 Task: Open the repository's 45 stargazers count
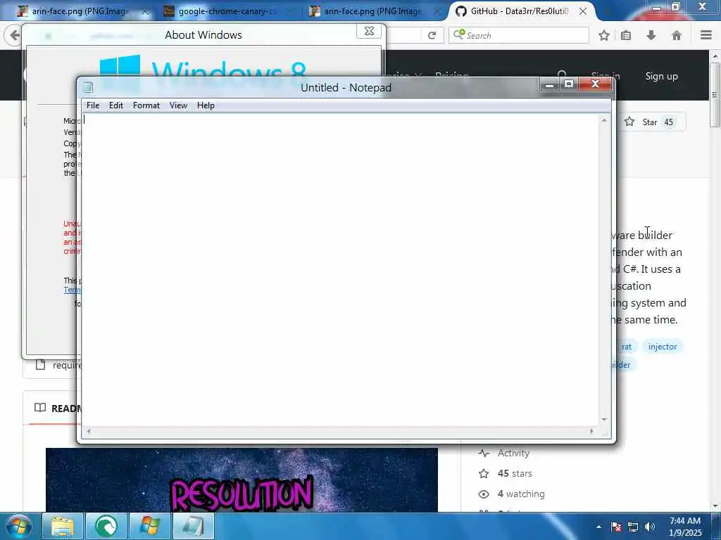tap(669, 122)
